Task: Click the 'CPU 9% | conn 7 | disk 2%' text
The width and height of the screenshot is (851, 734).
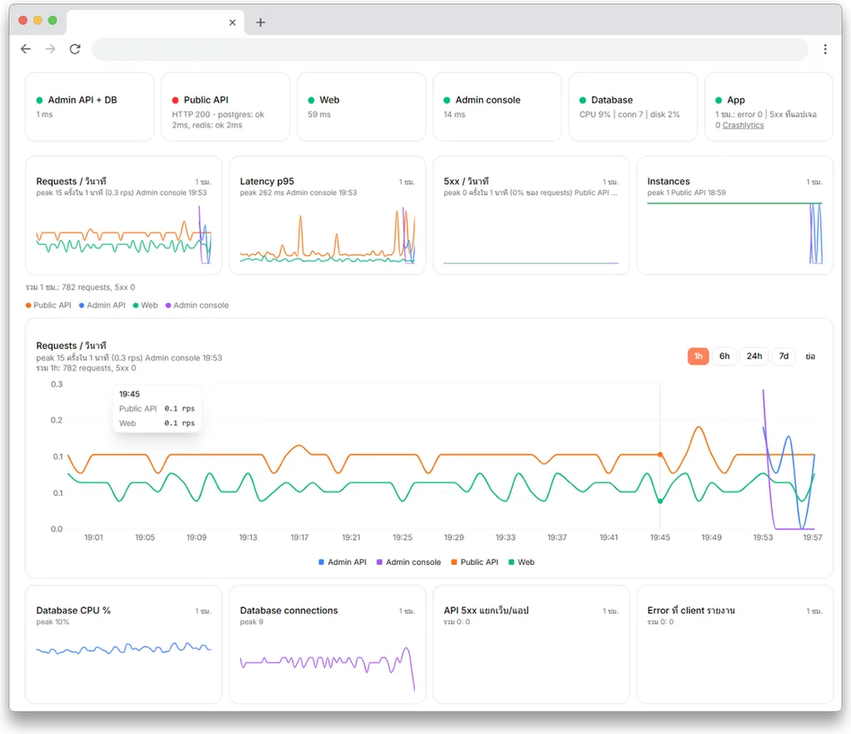Action: pos(629,114)
